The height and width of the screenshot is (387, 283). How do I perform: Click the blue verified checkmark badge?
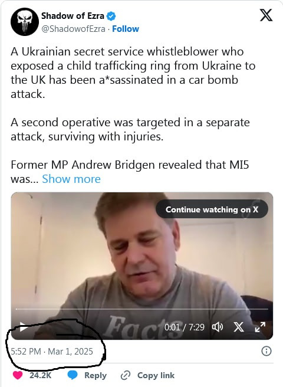(x=111, y=16)
